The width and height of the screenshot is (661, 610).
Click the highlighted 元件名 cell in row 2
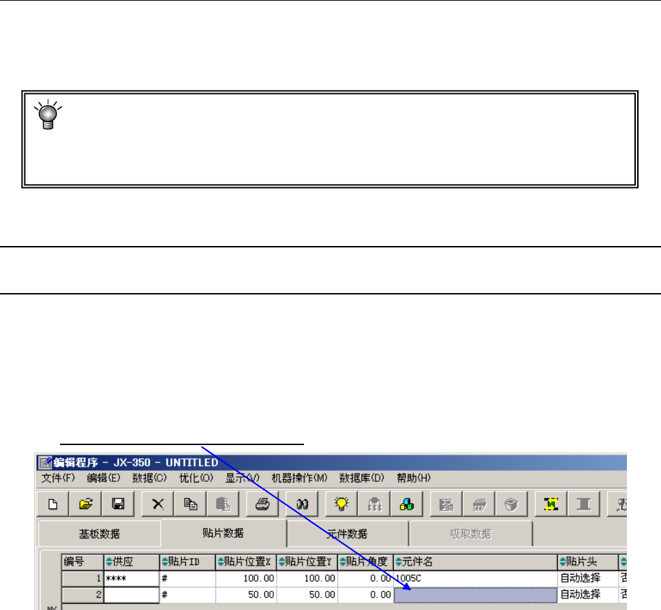click(x=476, y=595)
